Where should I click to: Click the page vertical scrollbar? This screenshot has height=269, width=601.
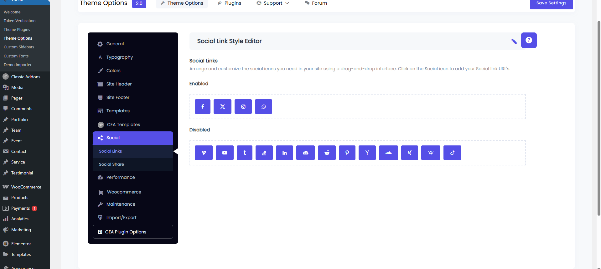coord(599,119)
